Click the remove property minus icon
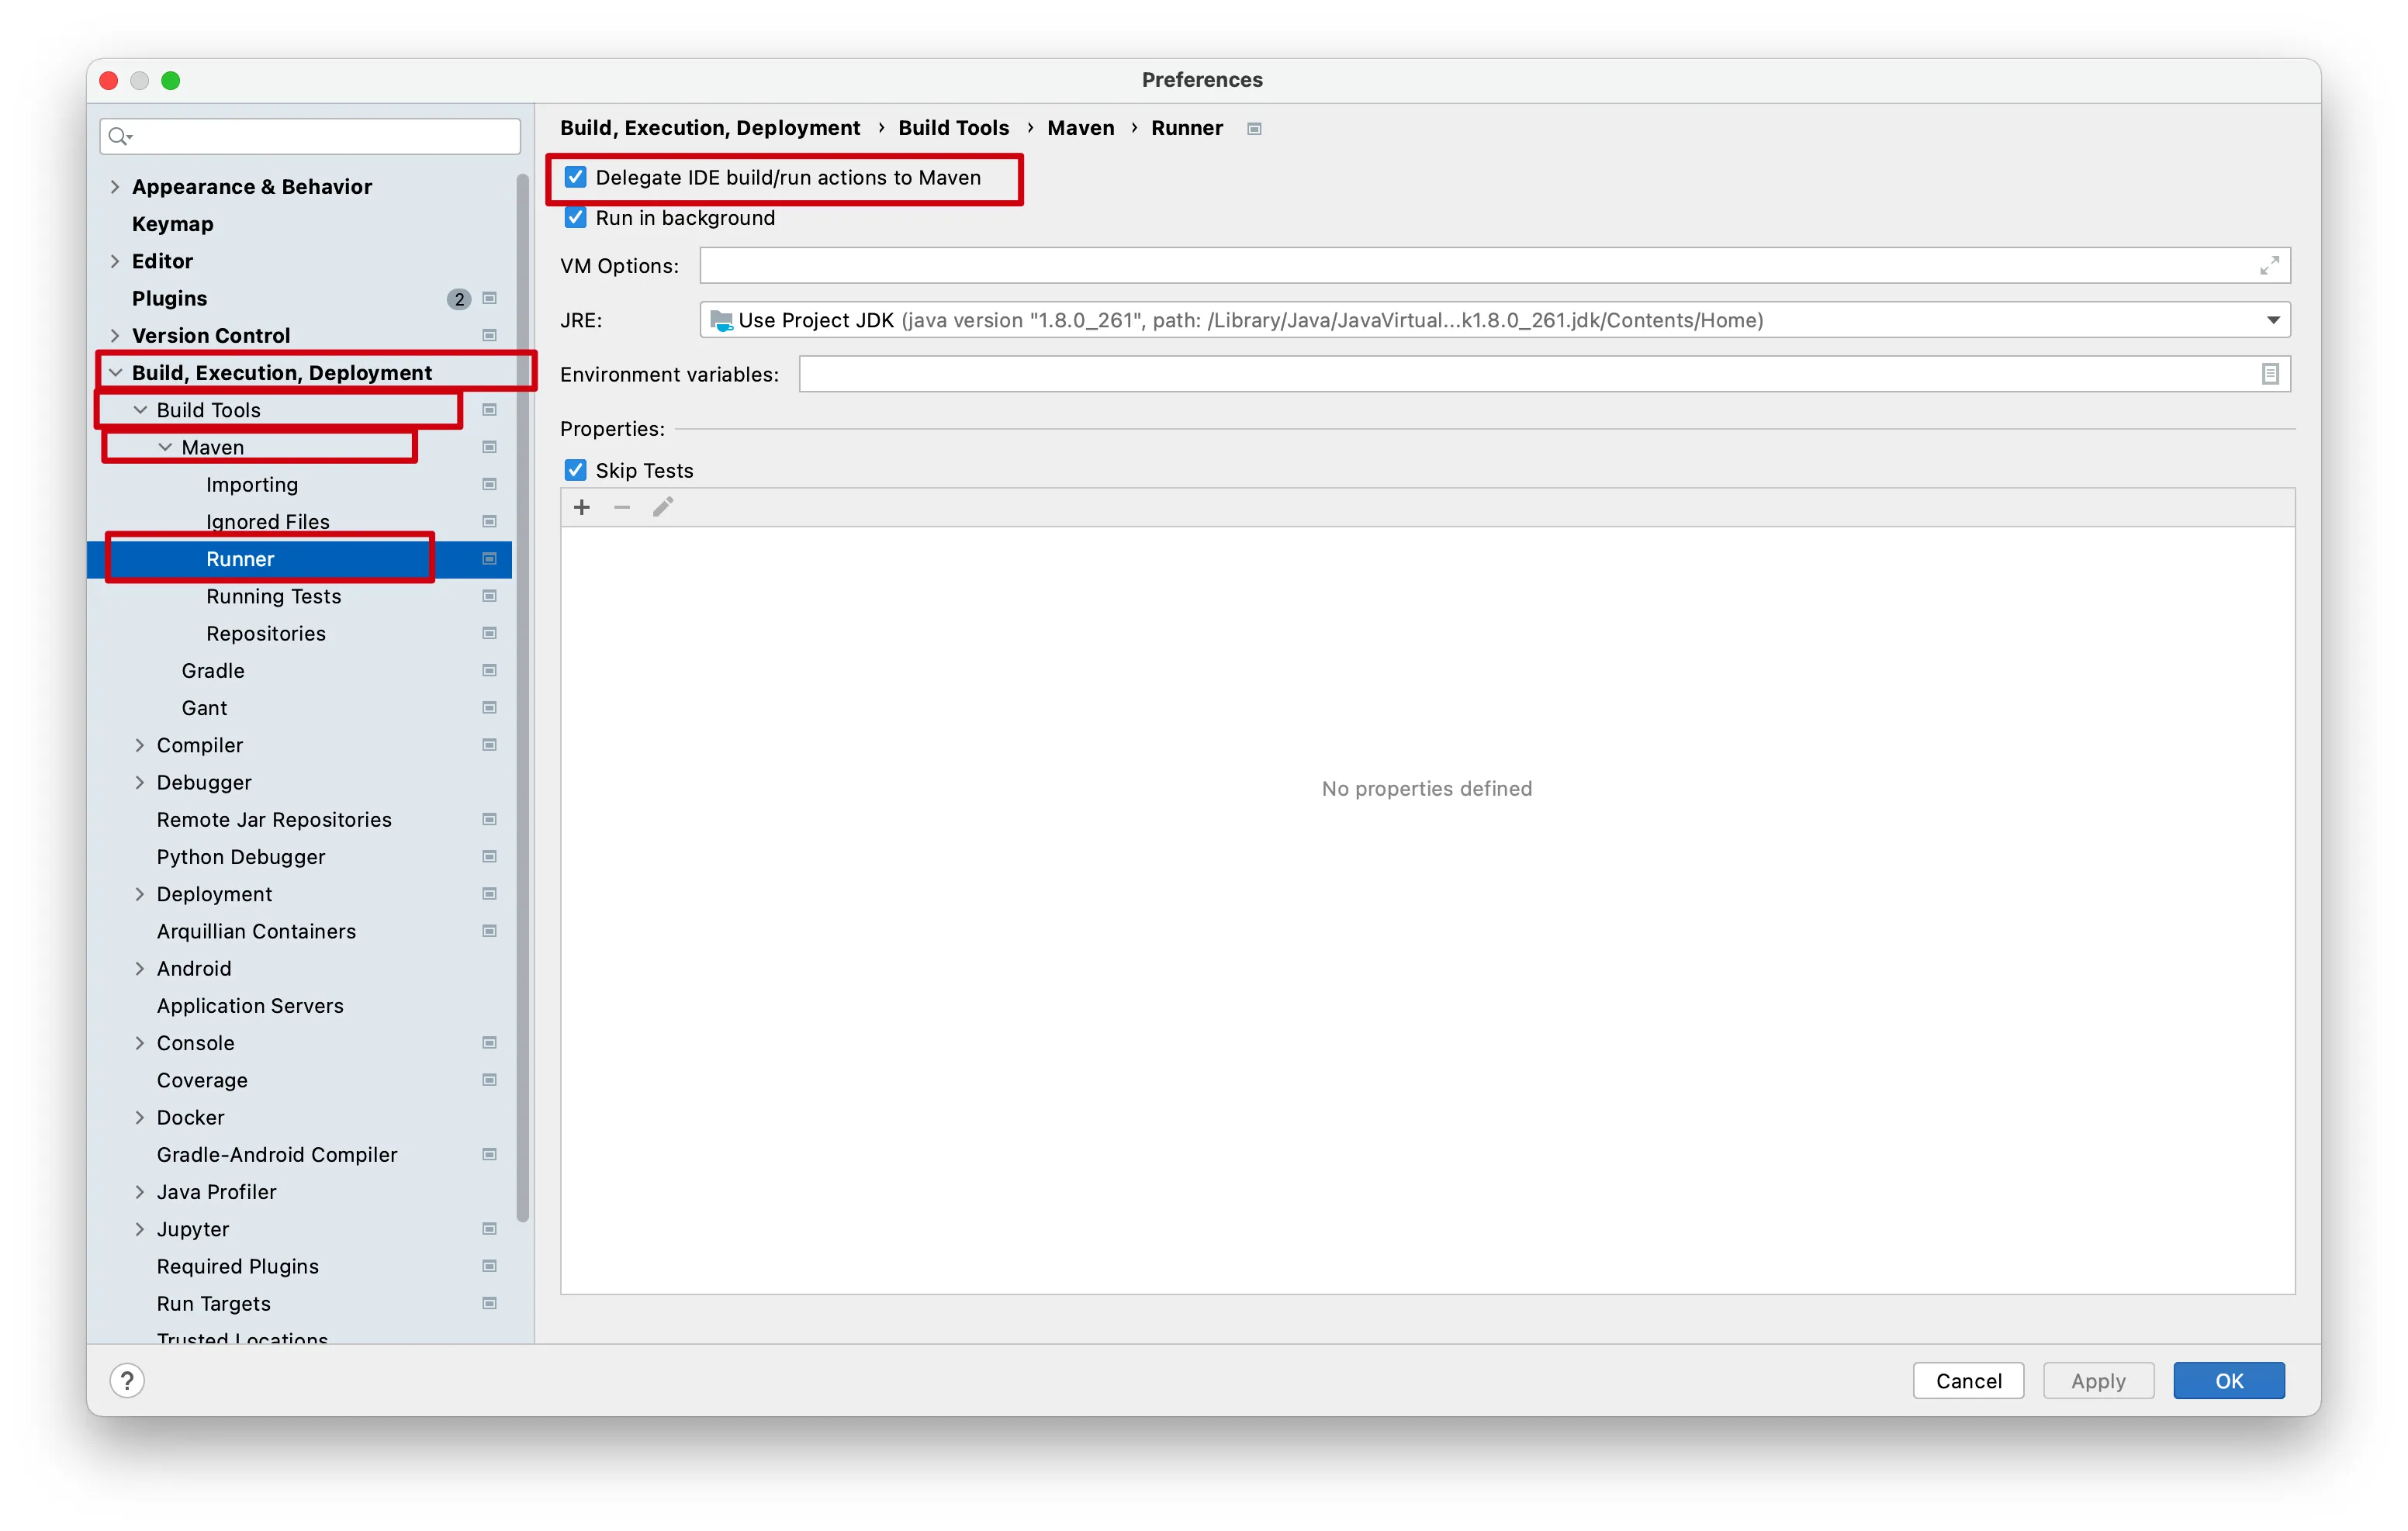2408x1531 pixels. click(622, 508)
